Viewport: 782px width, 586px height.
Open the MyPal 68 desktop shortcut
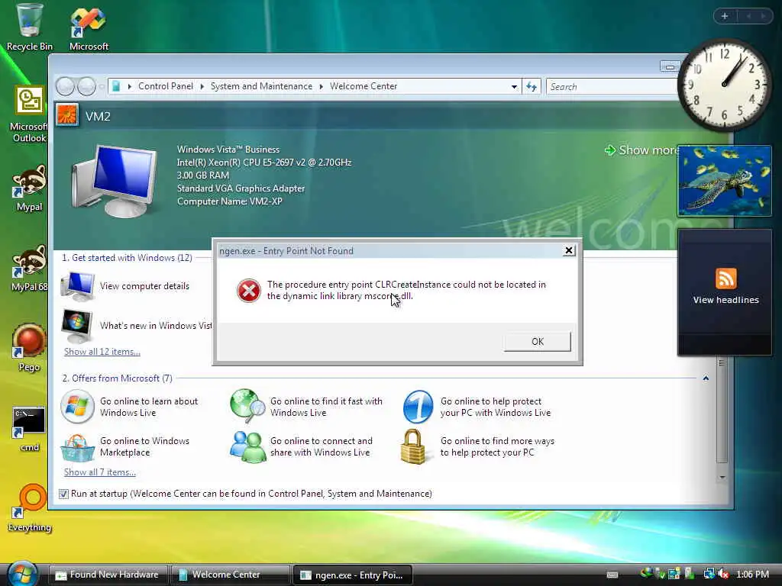[x=29, y=268]
